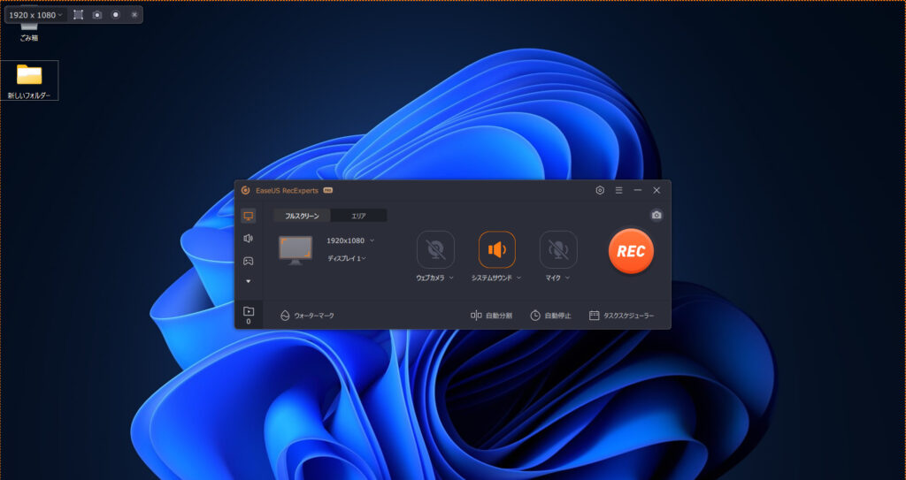The width and height of the screenshot is (906, 480).
Task: Toggle the crossed-out microphone icon
Action: point(558,249)
